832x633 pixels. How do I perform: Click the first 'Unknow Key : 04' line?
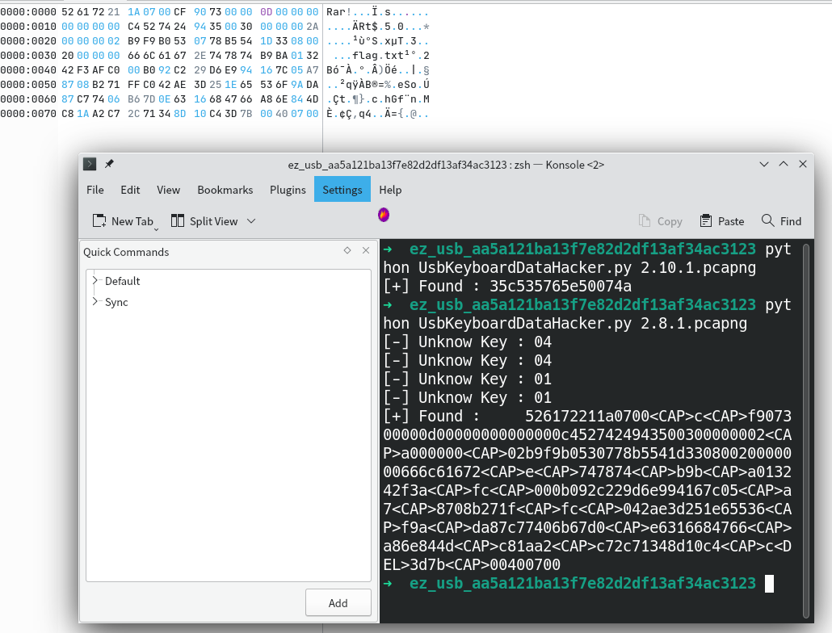click(x=468, y=342)
